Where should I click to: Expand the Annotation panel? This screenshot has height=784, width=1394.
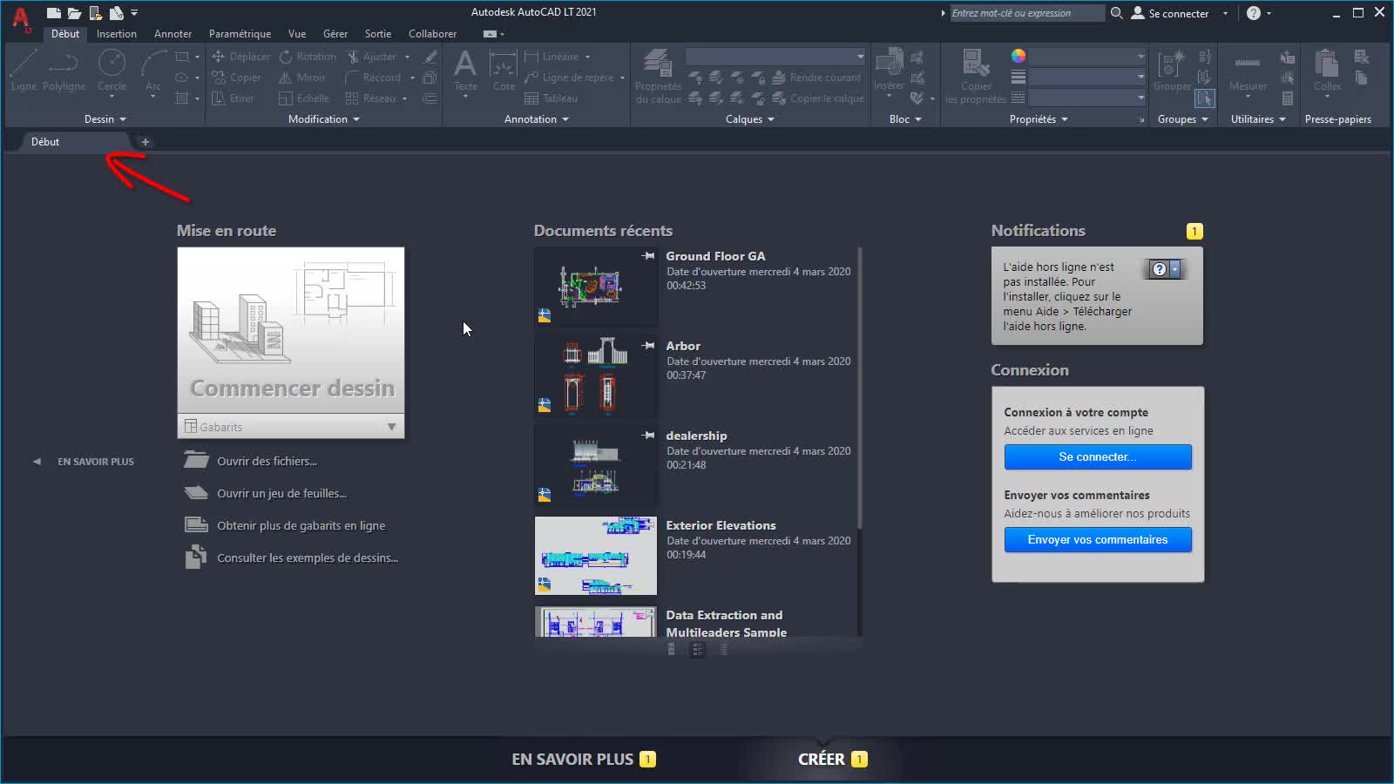pos(537,119)
